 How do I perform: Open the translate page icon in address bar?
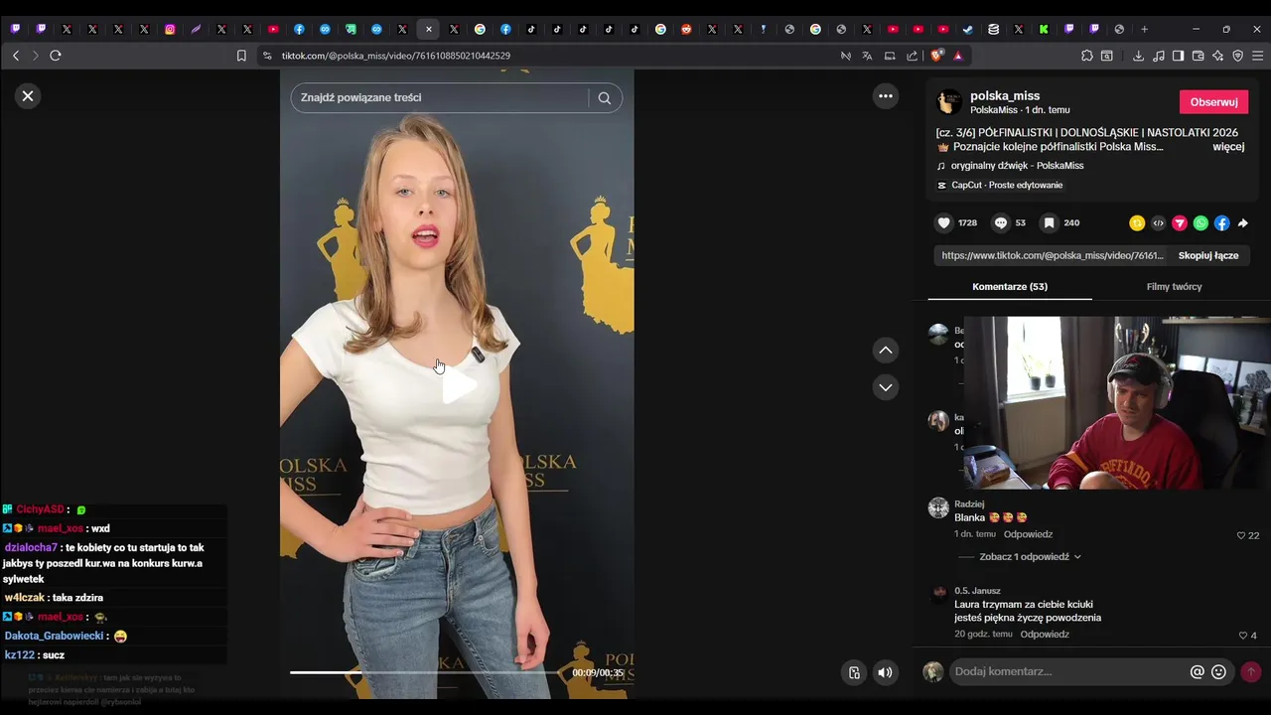point(867,56)
